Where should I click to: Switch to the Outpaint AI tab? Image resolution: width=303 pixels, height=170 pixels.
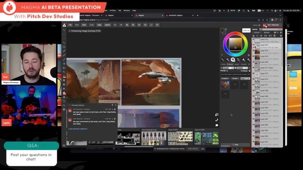coord(244,64)
